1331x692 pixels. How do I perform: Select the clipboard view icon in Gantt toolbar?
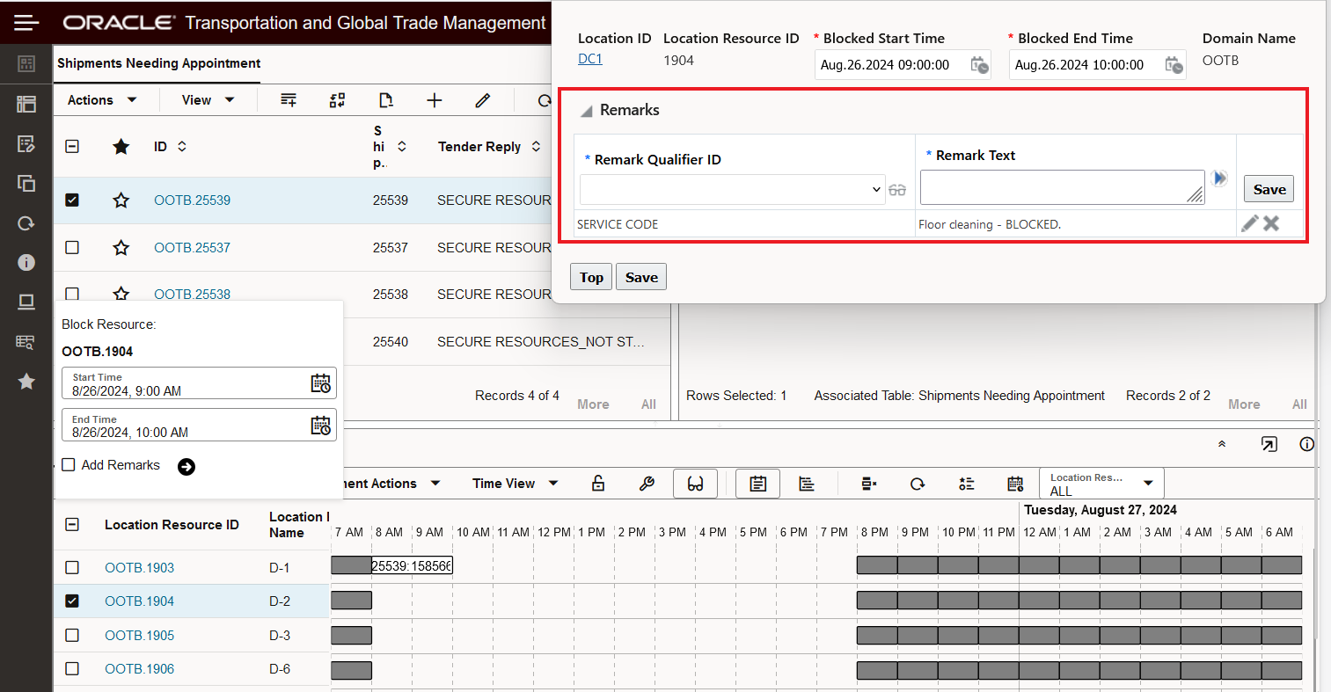tap(758, 484)
